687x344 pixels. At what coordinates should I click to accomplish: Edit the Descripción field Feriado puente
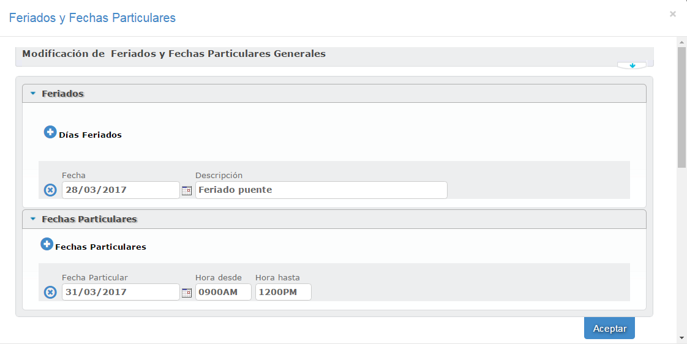click(x=321, y=190)
